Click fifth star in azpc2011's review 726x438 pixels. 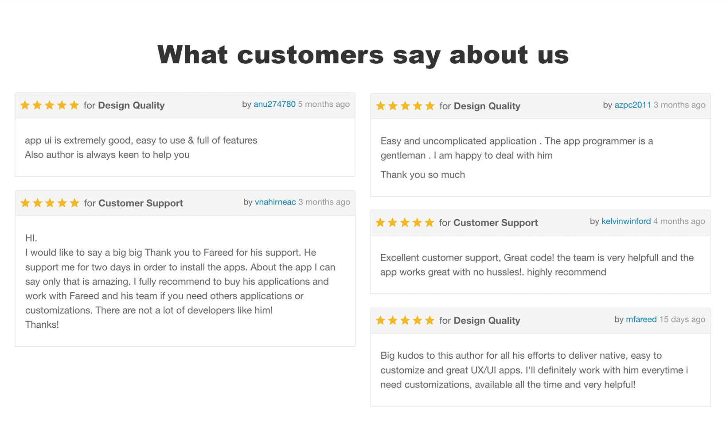[429, 106]
